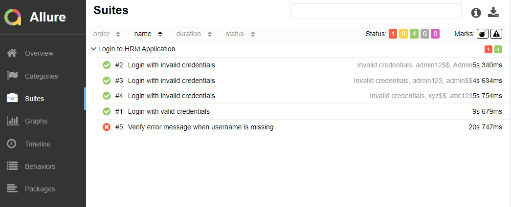Image resolution: width=511 pixels, height=207 pixels.
Task: Collapse the Login to HRM Application suite
Action: pos(93,49)
